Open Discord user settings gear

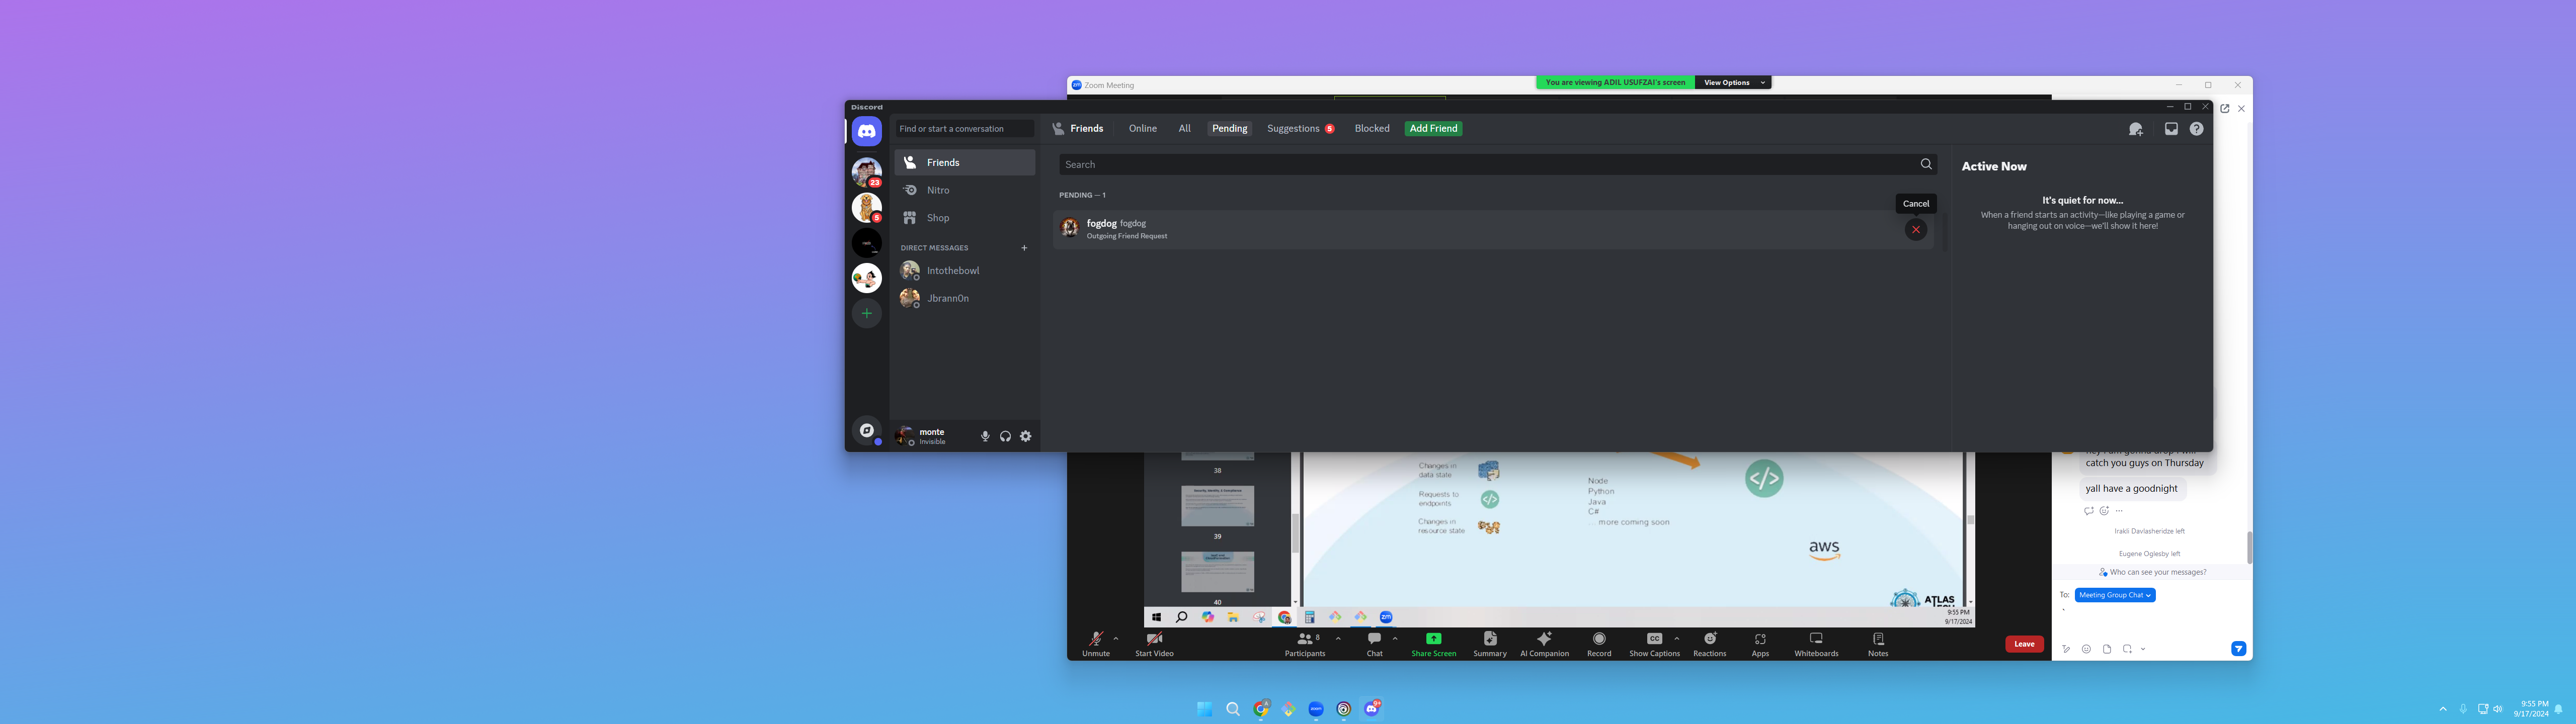pos(1025,436)
